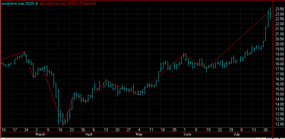The image size is (285, 139).
Task: Click the date label 2 above March
Action: click(x=37, y=130)
